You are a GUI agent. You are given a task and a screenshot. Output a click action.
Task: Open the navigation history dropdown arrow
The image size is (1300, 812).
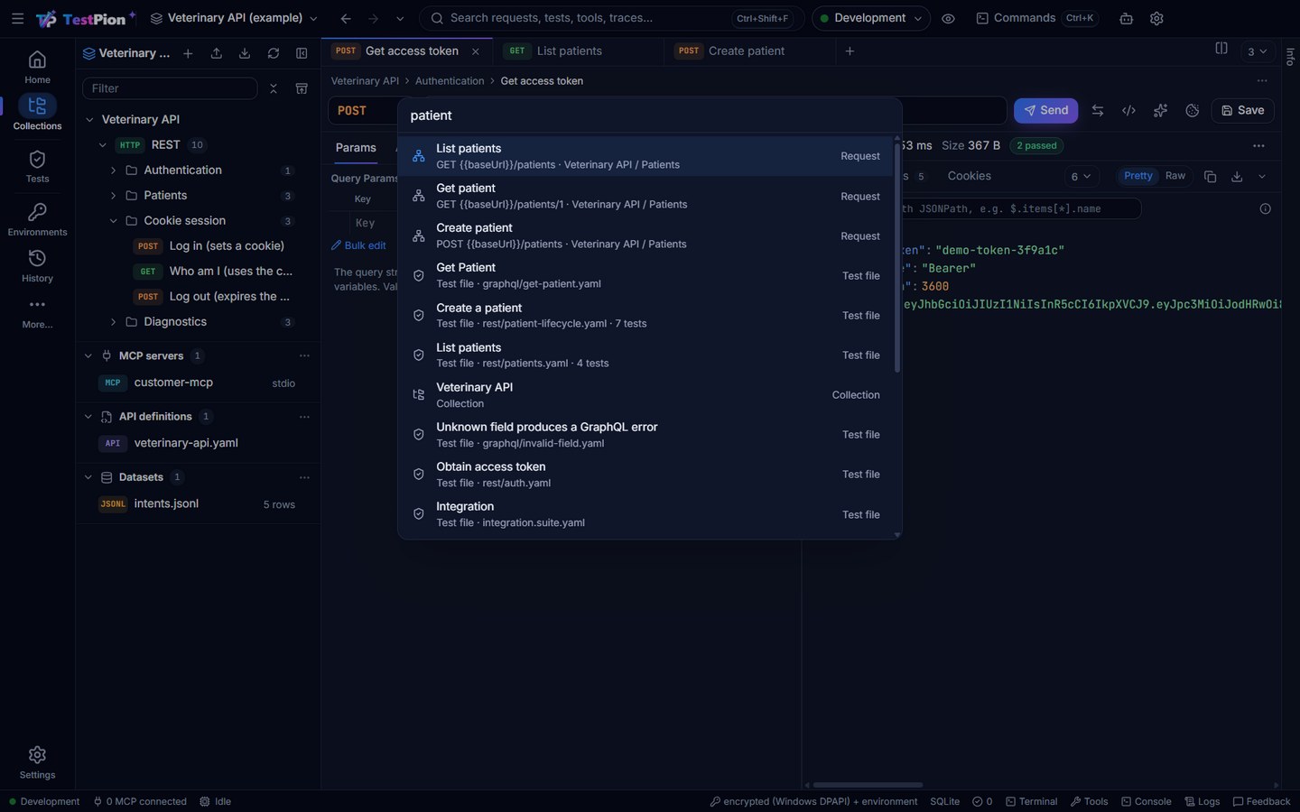click(400, 18)
